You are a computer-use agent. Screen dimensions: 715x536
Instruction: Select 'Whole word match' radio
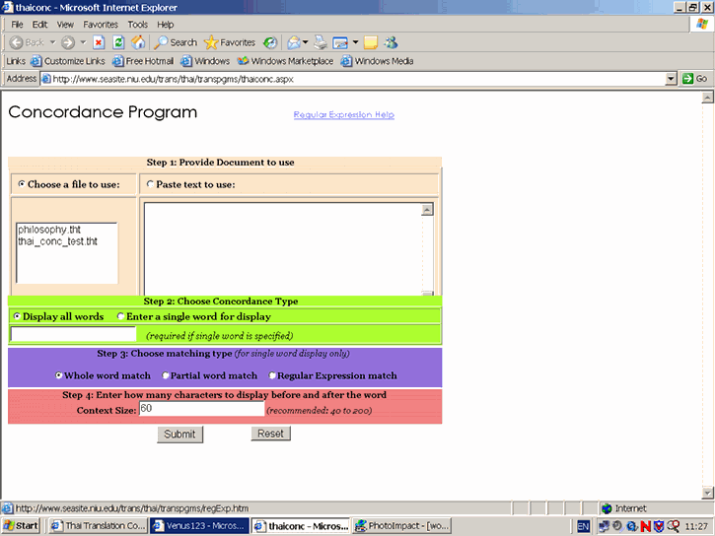(x=59, y=375)
